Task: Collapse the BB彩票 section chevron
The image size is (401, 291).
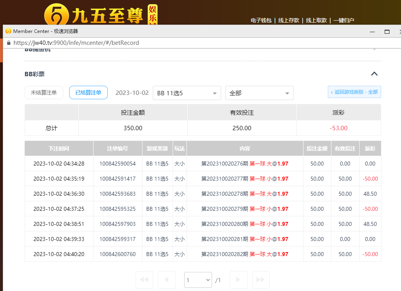Action: click(374, 74)
